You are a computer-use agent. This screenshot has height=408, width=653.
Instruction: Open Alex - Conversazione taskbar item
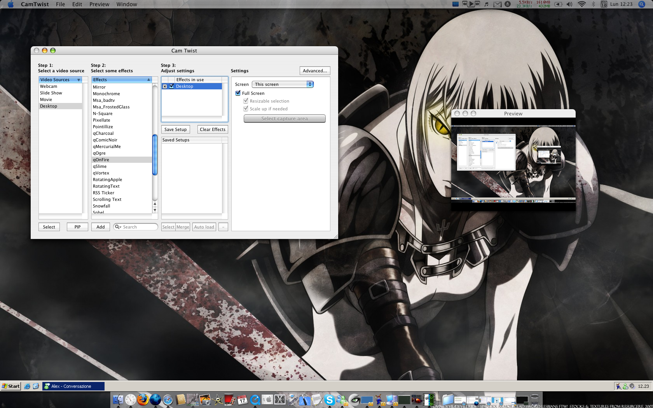(73, 386)
